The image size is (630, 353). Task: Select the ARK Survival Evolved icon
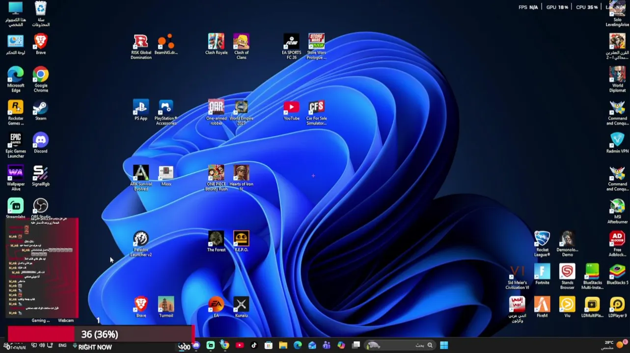[x=141, y=178]
